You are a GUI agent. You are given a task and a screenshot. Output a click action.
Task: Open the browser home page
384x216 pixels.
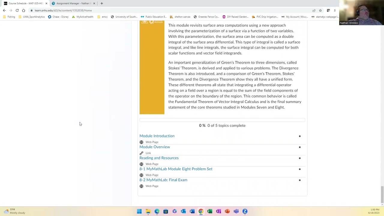click(x=23, y=10)
